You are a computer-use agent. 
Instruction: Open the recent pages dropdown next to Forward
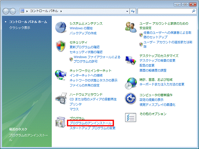tap(18, 11)
